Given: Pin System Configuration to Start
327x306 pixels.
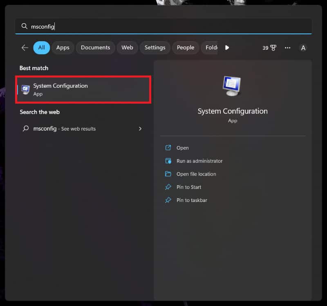Looking at the screenshot, I should [188, 187].
